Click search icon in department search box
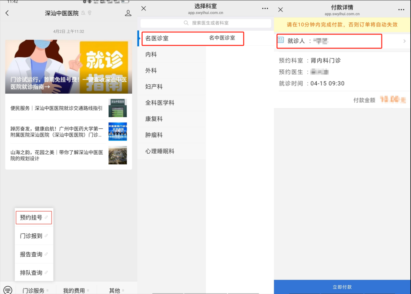 (186, 23)
